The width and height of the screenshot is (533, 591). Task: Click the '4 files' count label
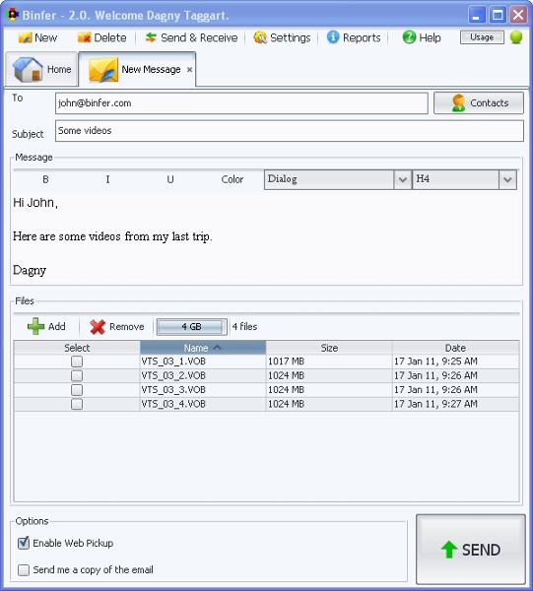(x=244, y=326)
